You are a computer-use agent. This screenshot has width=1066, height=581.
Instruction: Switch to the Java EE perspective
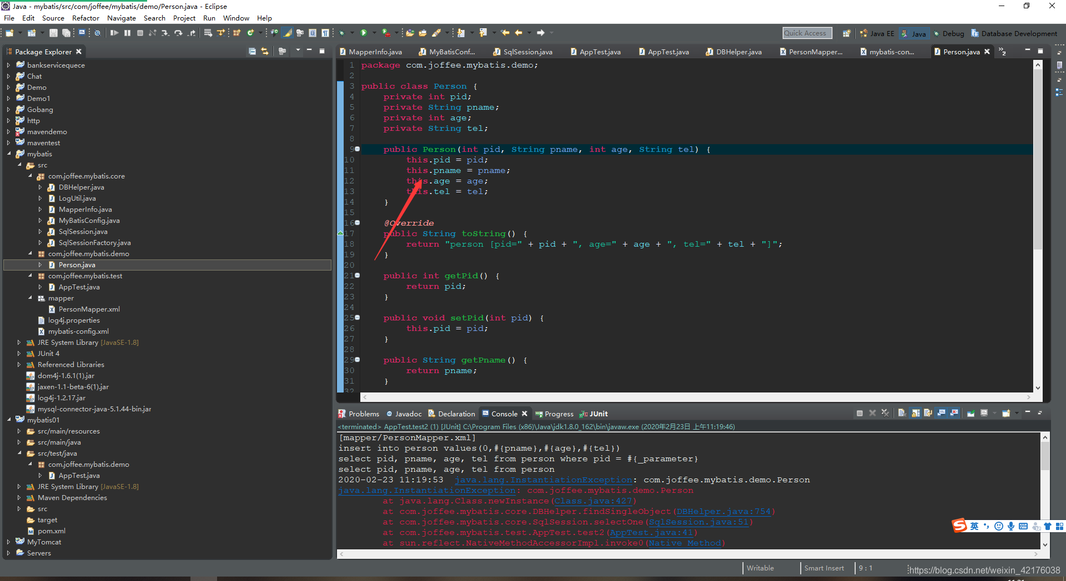click(877, 33)
